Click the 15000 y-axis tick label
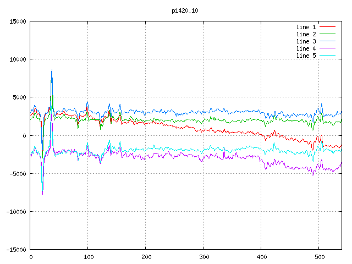352x264 pixels. 16,21
